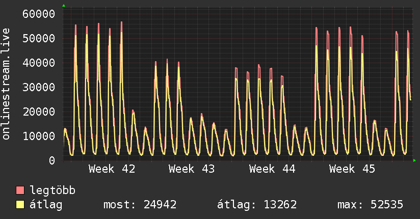Select the átlag legend label beside yellow swatch
Image resolution: width=420 pixels, height=219 pixels.
(x=46, y=205)
